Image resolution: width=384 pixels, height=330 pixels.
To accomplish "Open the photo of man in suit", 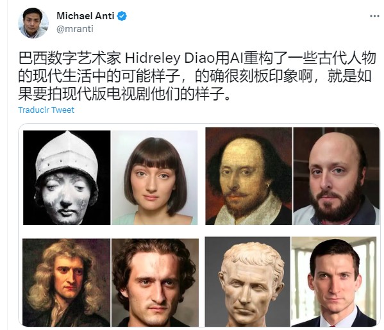I will click(x=334, y=281).
